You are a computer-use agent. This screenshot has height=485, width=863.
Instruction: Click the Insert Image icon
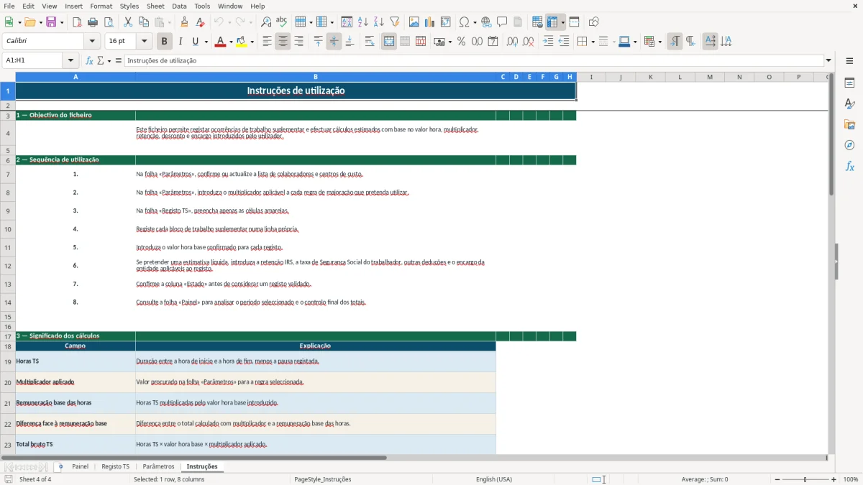click(414, 22)
